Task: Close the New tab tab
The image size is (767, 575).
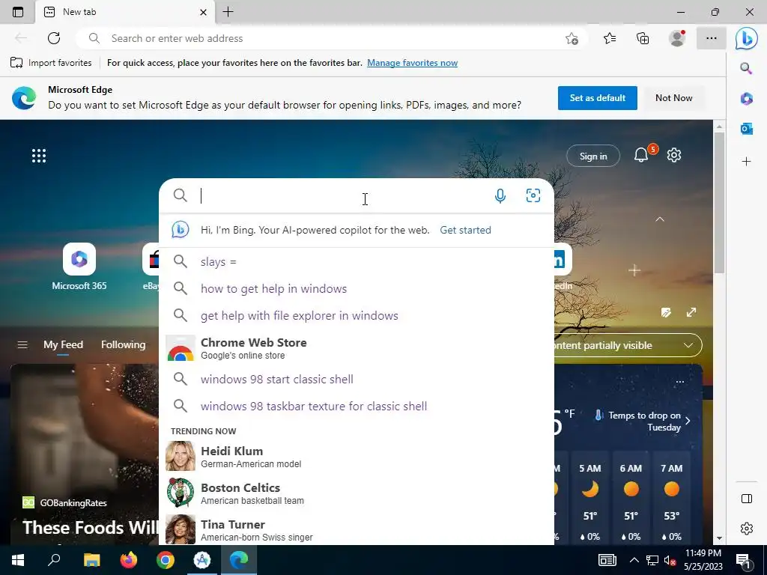Action: [x=204, y=12]
